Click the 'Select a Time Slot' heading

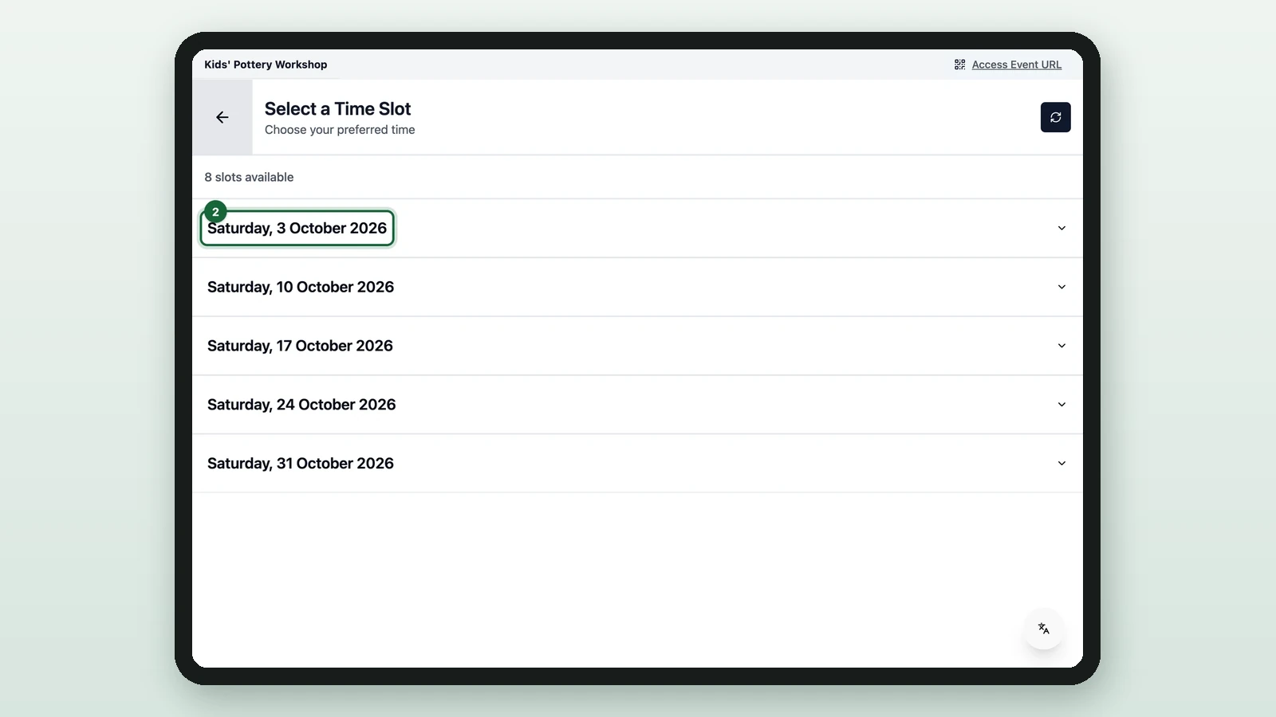click(x=337, y=109)
